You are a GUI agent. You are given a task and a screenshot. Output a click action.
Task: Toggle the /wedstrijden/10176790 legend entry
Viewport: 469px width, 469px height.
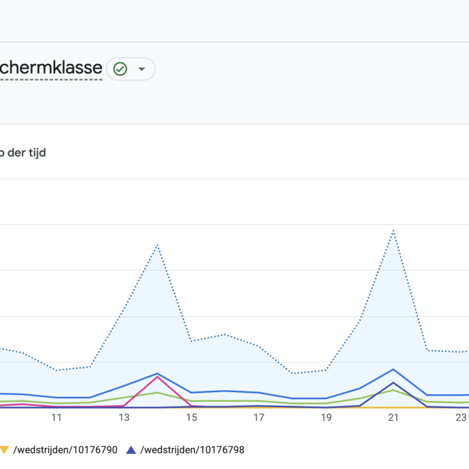(65, 450)
